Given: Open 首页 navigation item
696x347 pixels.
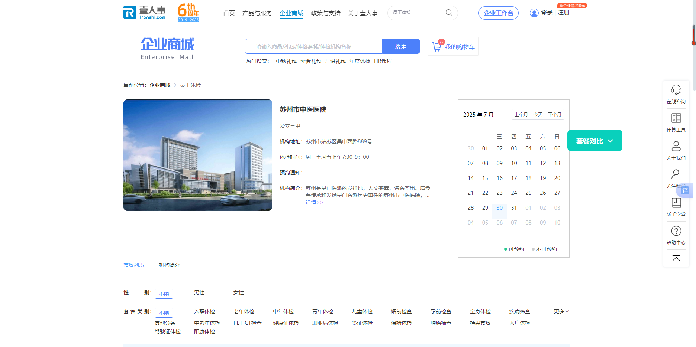Looking at the screenshot, I should point(229,13).
